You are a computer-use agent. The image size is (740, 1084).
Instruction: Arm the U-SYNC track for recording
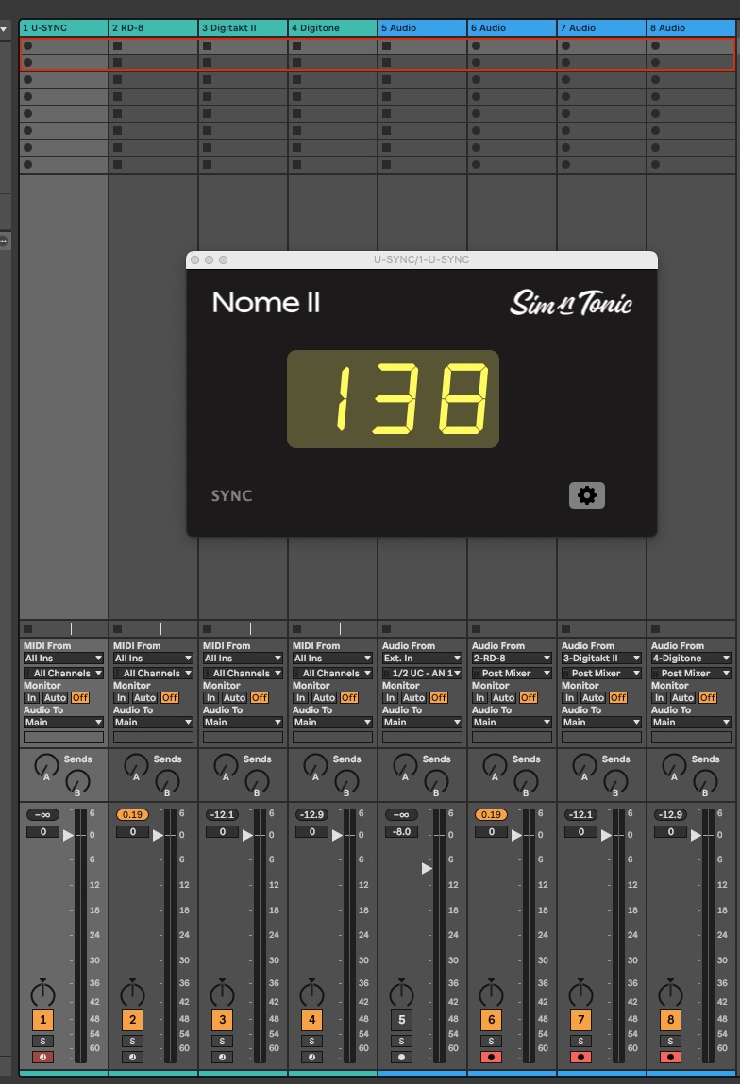point(42,1057)
